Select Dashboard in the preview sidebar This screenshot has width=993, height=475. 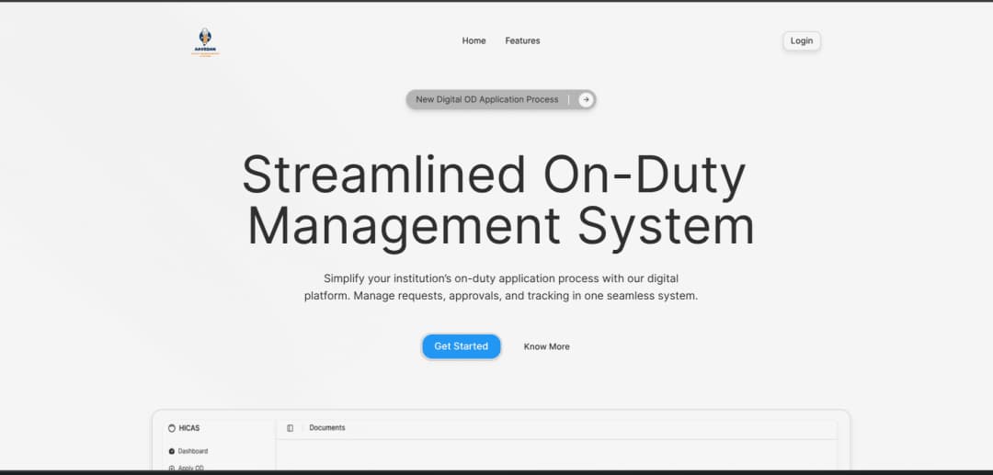pos(188,451)
